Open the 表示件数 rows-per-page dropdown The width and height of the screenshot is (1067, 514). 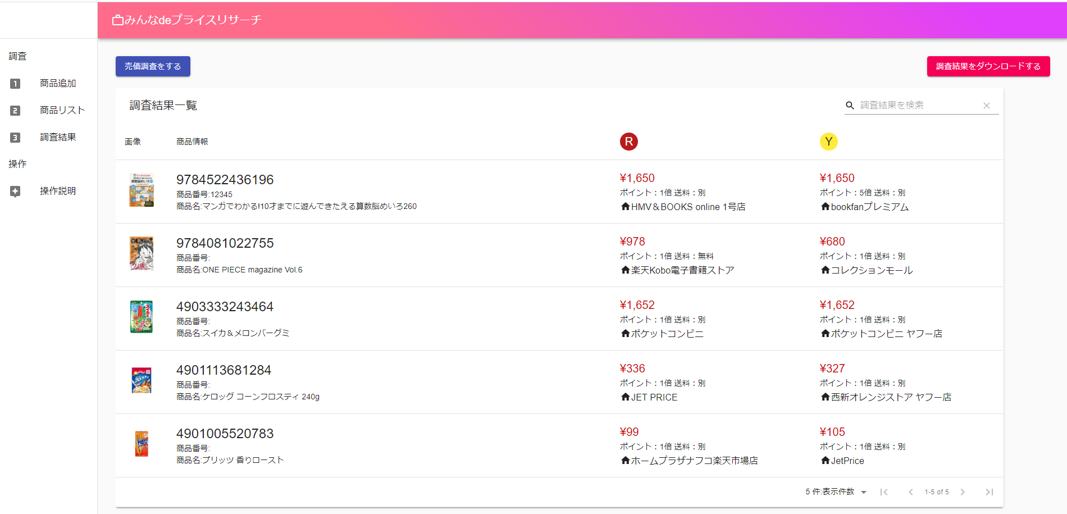point(863,492)
